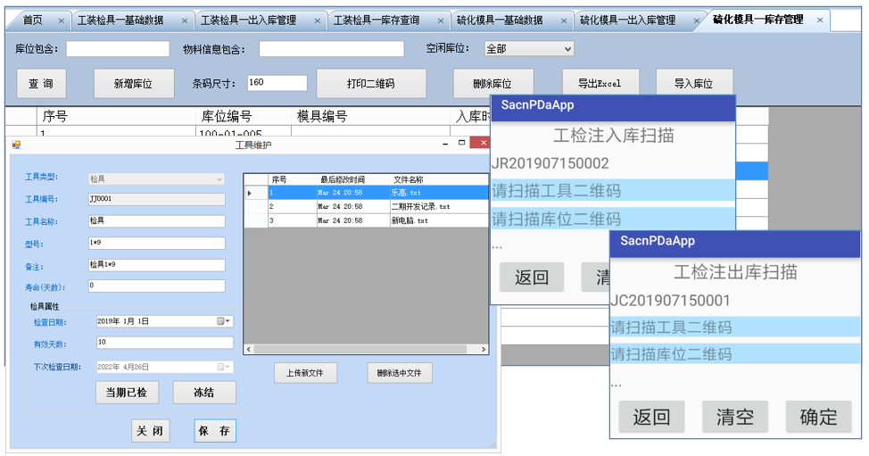Click the 导出Excel button

[600, 83]
